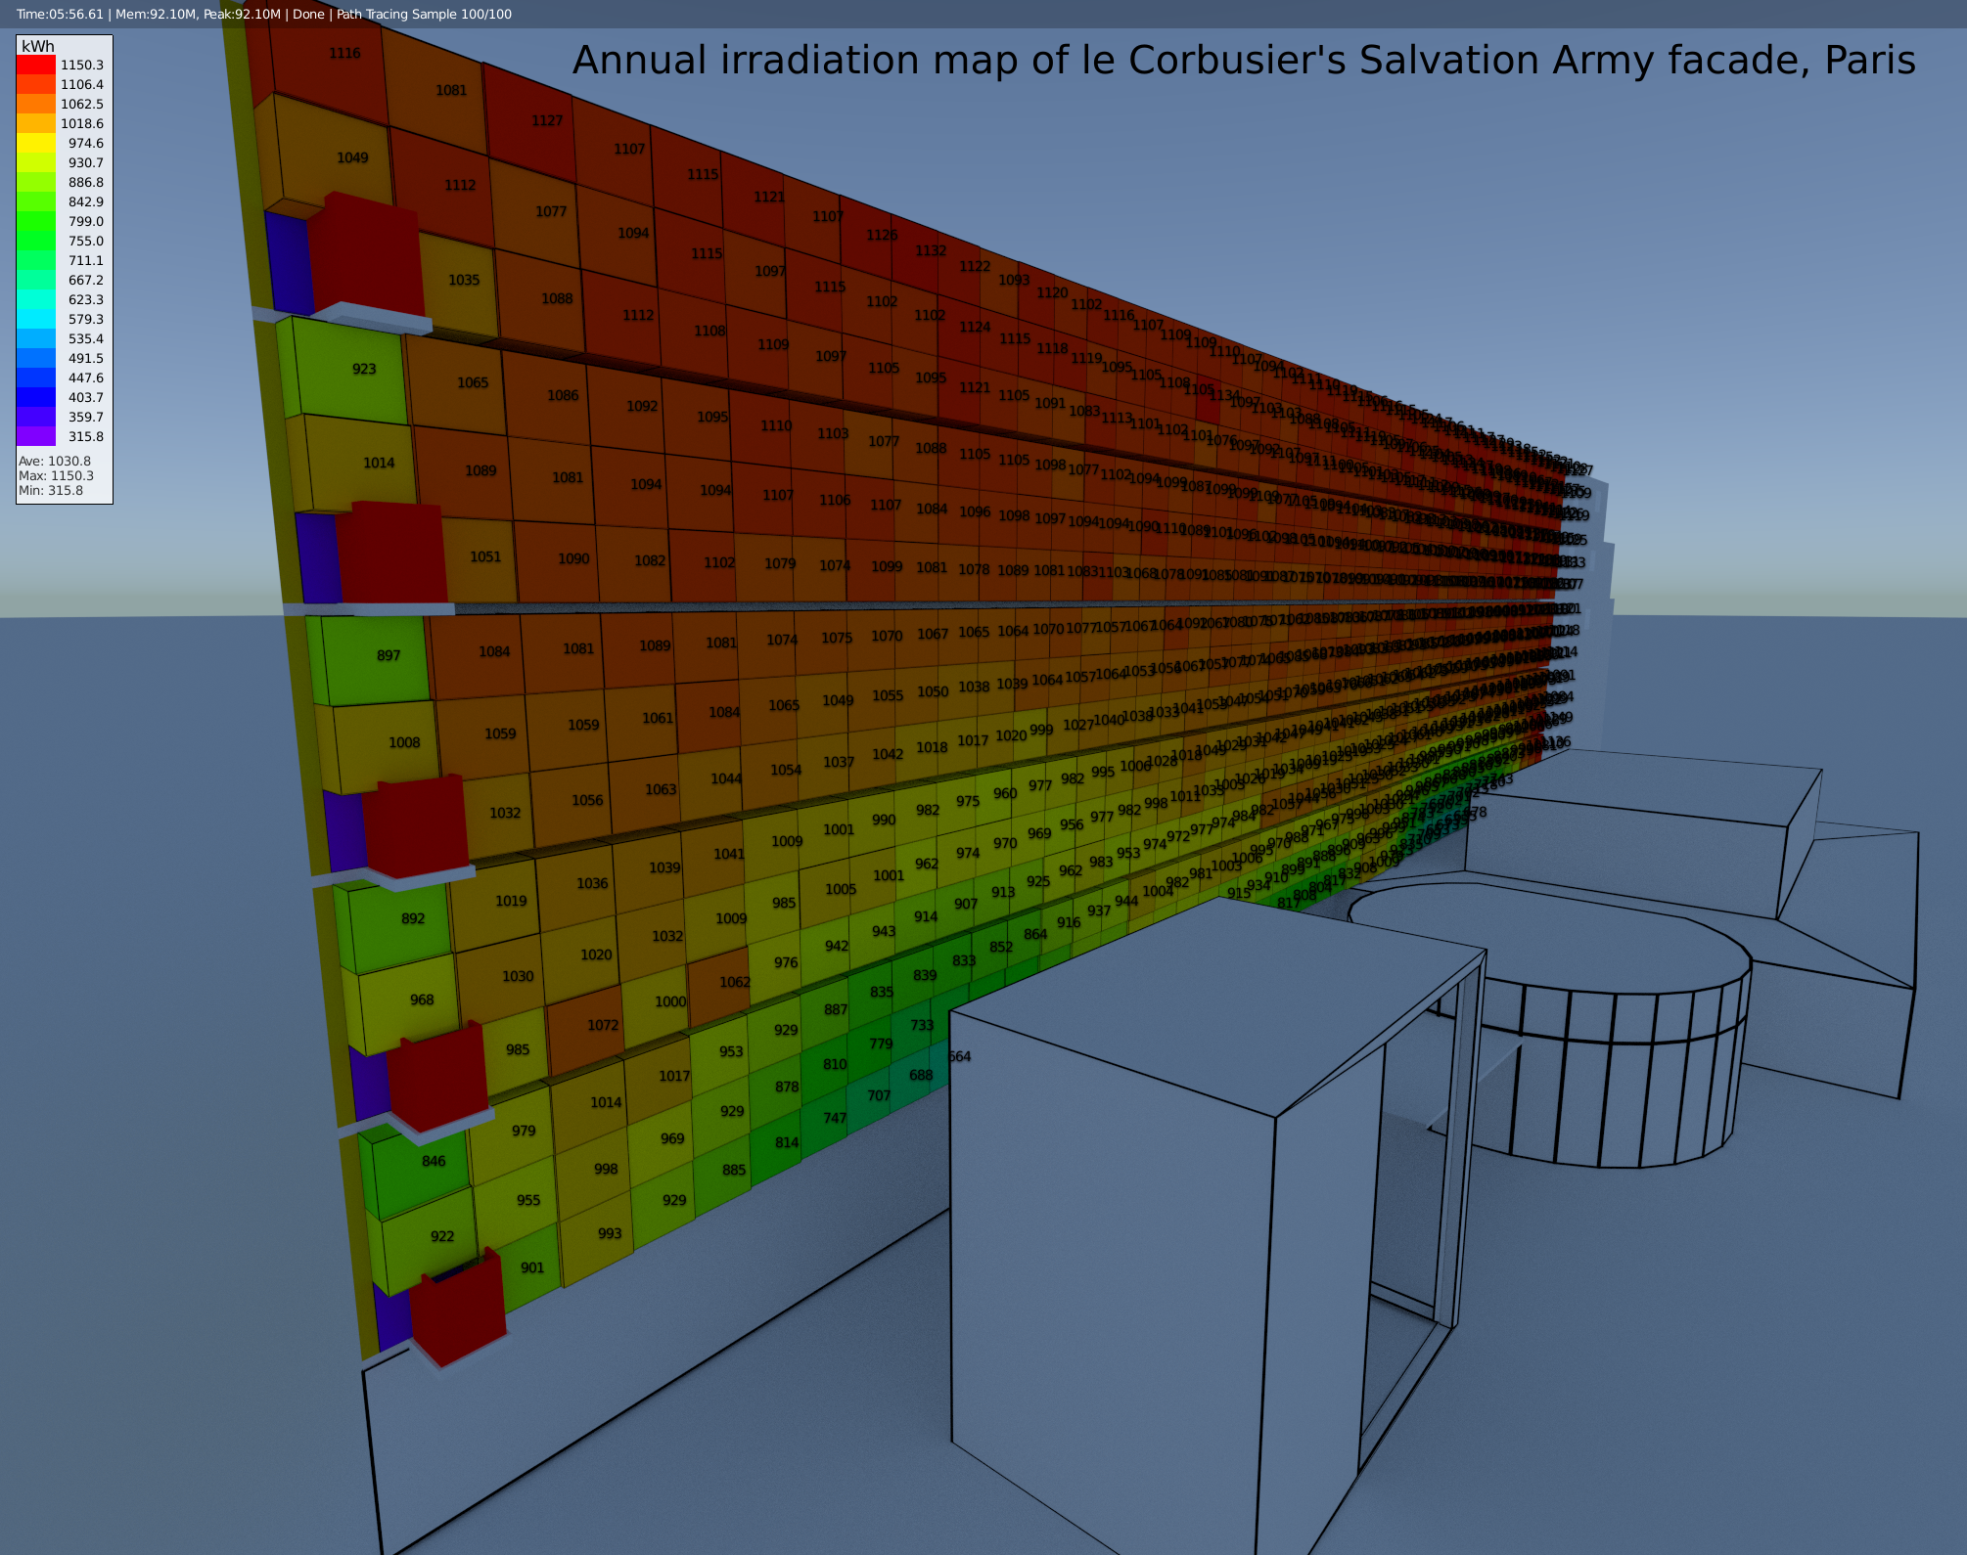Click the facade panel value 897
Viewport: 1967px width, 1555px height.
coord(389,655)
